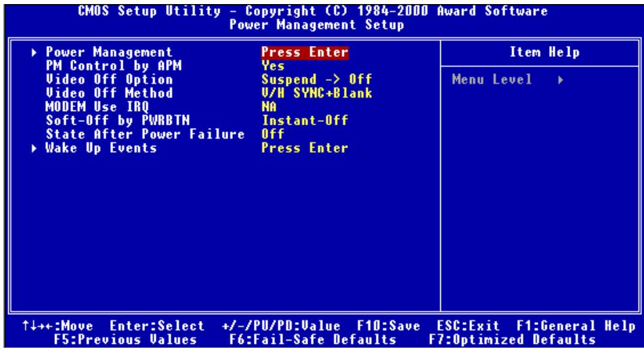This screenshot has width=644, height=348.
Task: Click the ESC:Exit hint
Action: pos(468,326)
